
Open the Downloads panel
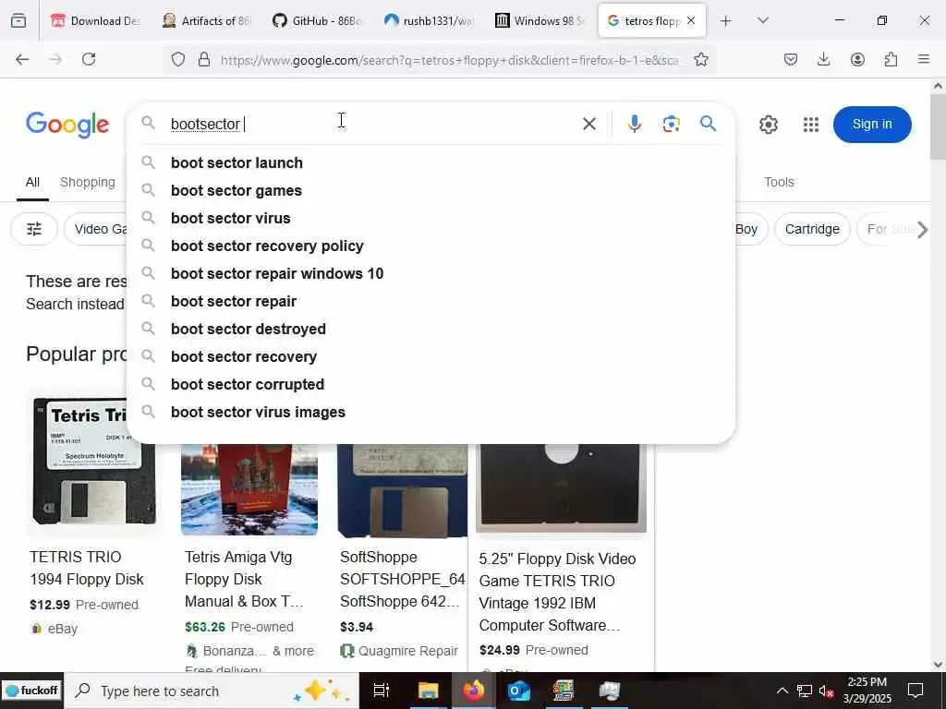[x=823, y=59]
